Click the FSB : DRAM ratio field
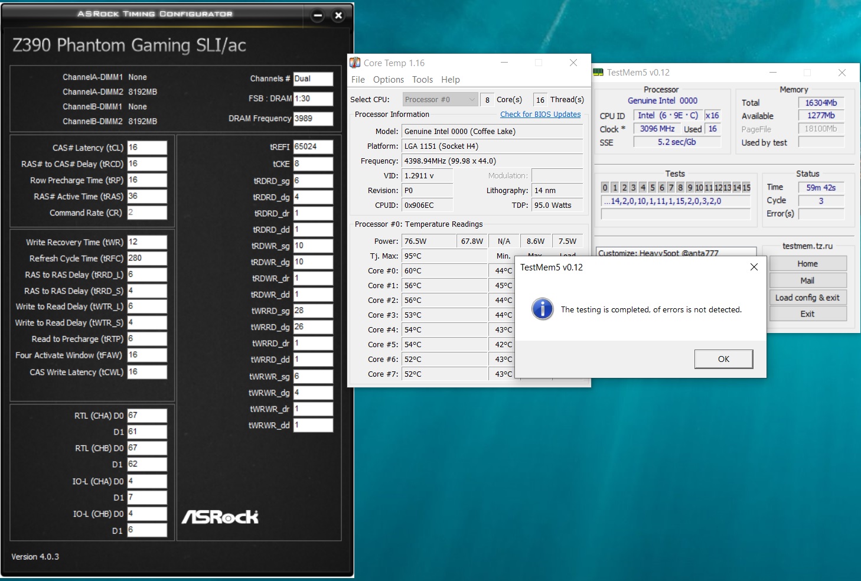Viewport: 861px width, 581px height. [x=313, y=99]
